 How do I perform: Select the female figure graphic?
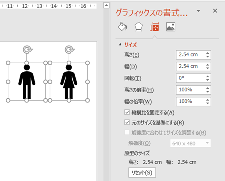(69, 82)
